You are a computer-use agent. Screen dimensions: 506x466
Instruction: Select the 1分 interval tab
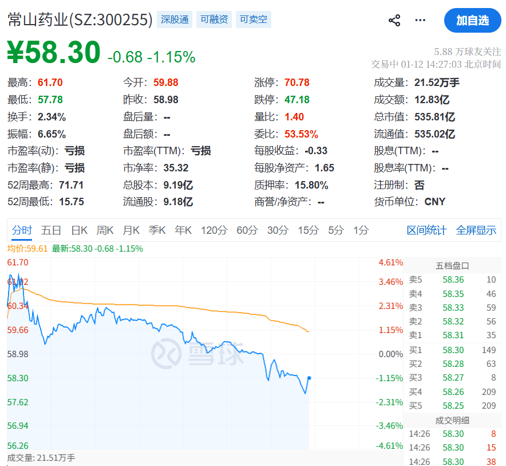[361, 230]
